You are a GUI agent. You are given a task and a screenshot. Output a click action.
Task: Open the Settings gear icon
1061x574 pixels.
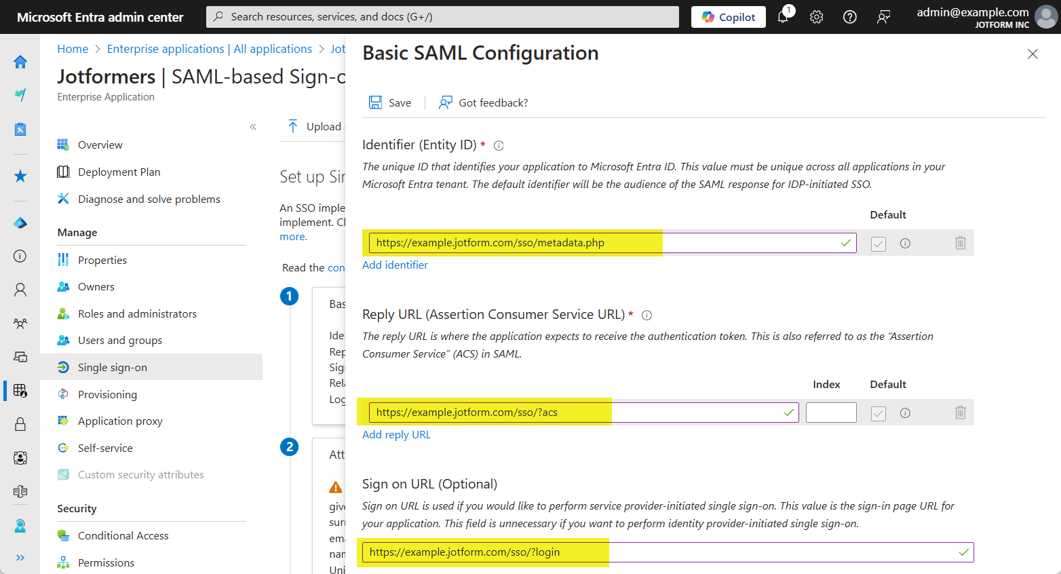tap(817, 17)
